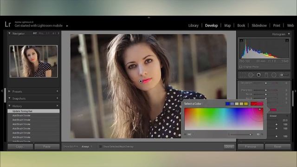The image size is (297, 167).
Task: Set Navigator zoom to FIT
Action: point(35,33)
